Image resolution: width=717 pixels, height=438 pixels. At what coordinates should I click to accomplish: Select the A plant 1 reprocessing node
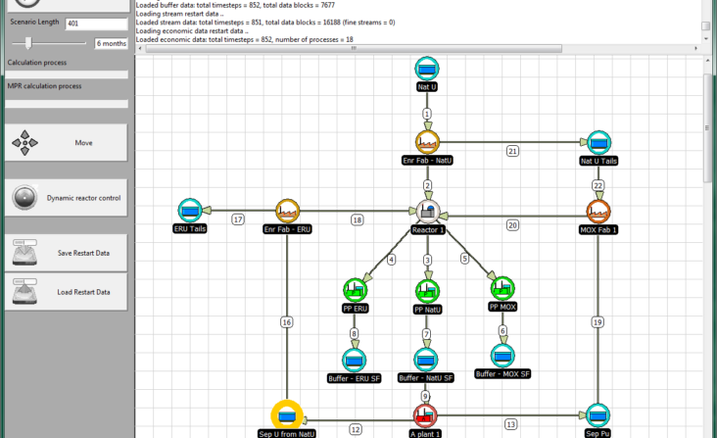425,415
